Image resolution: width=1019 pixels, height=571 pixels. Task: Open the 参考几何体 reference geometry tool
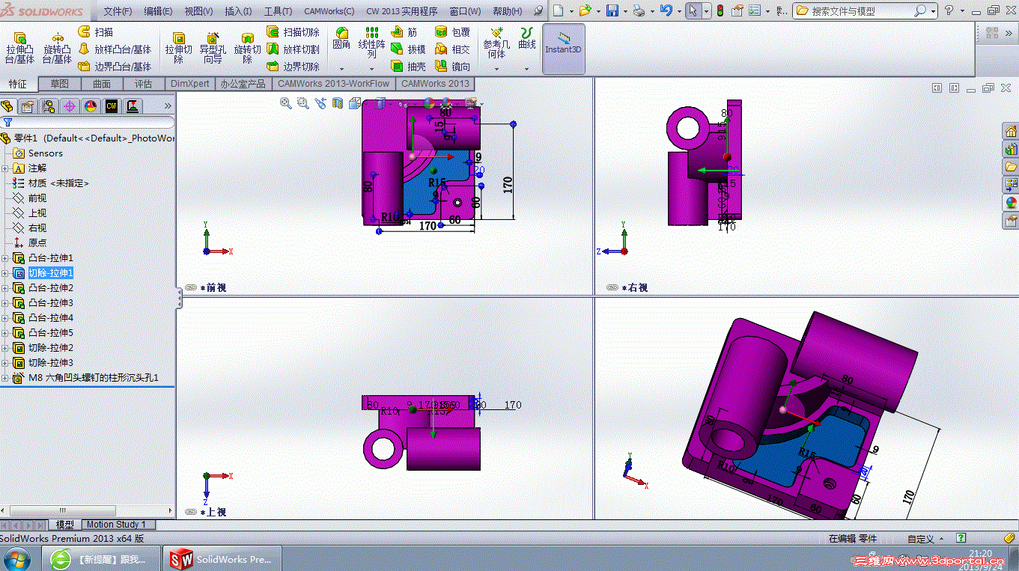coord(496,43)
